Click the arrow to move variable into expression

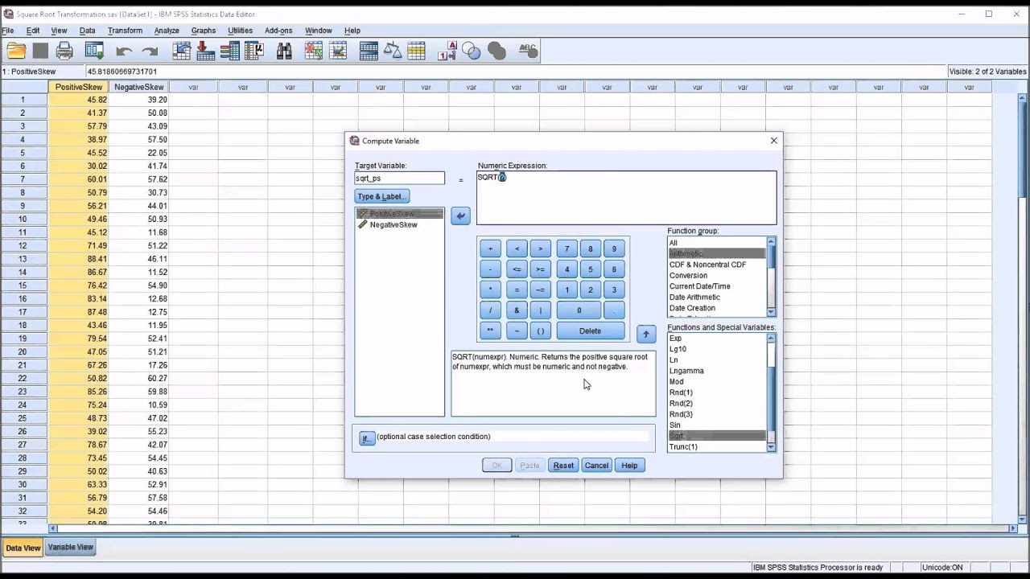coord(460,216)
